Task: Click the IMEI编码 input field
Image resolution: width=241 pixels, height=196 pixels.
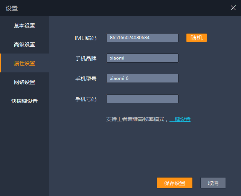Action: point(142,38)
